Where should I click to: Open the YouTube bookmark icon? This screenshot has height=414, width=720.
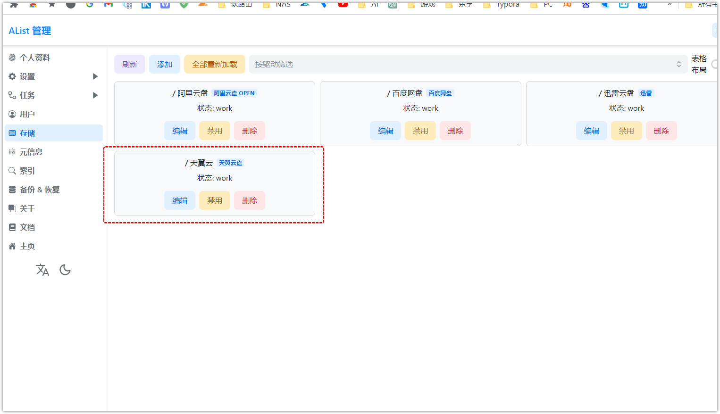[343, 4]
